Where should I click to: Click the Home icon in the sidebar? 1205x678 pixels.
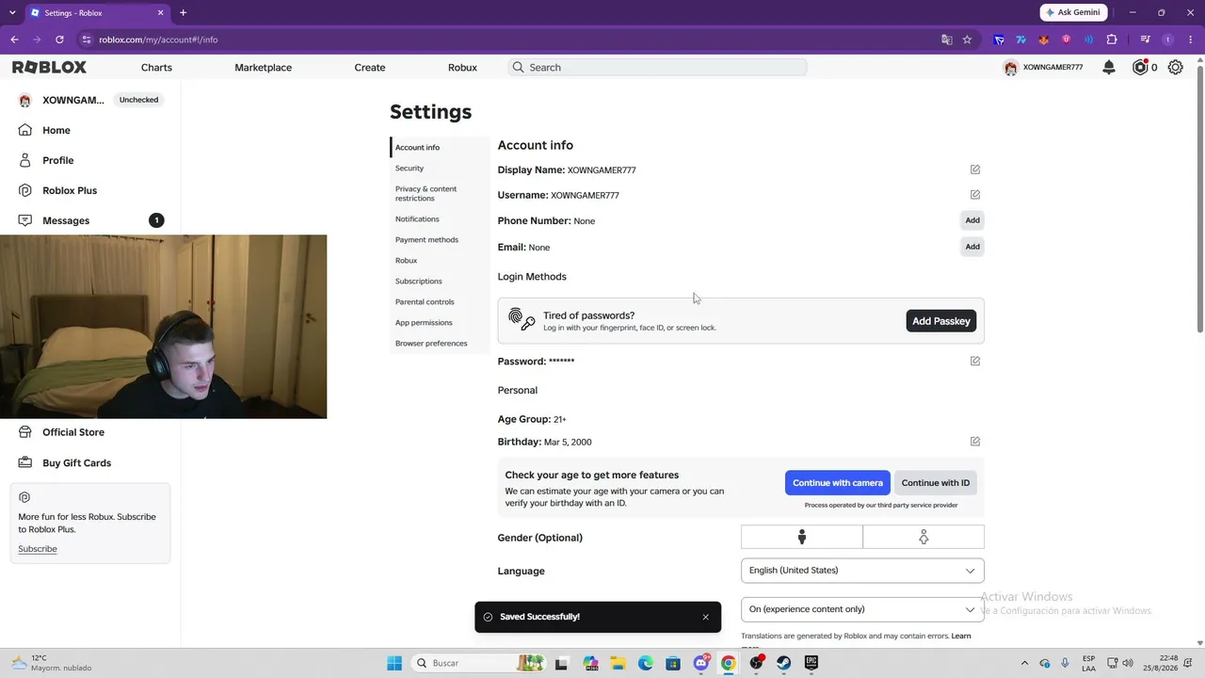(25, 130)
